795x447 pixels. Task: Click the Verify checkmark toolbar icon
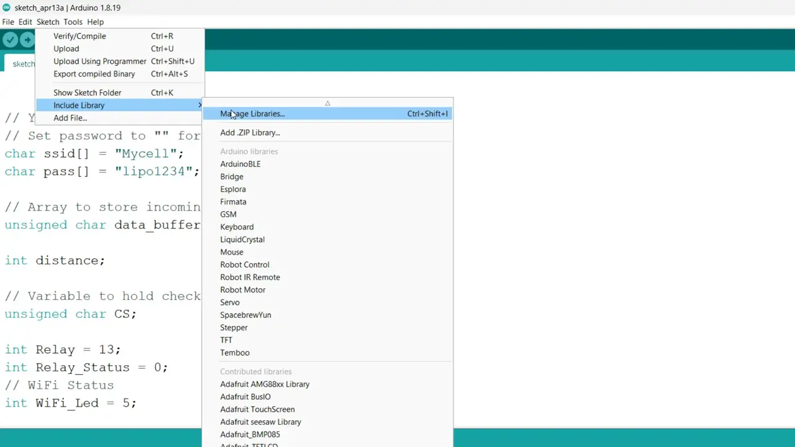(x=10, y=40)
